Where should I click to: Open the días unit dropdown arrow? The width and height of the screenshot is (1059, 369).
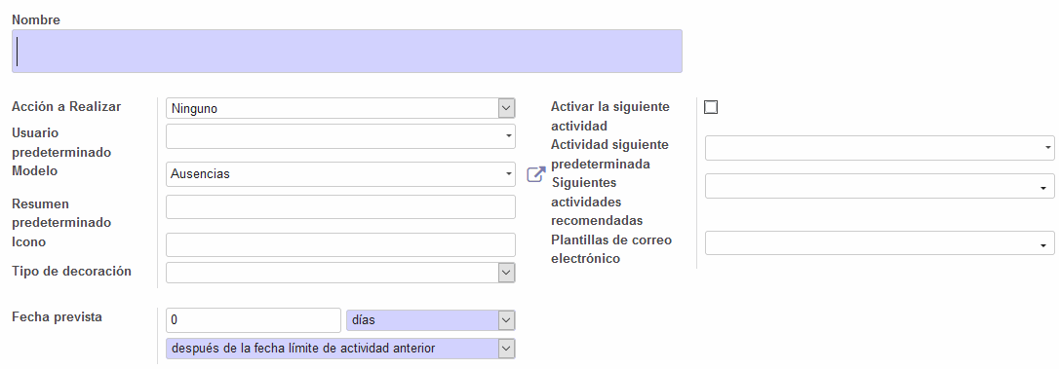[506, 319]
